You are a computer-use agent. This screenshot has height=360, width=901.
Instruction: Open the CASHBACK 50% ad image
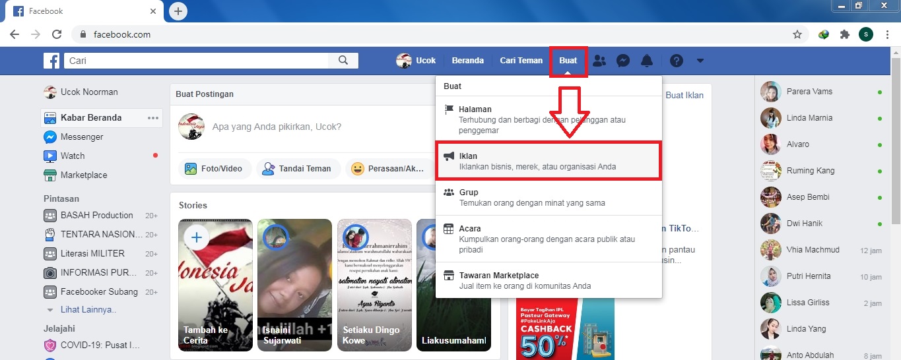[565, 328]
